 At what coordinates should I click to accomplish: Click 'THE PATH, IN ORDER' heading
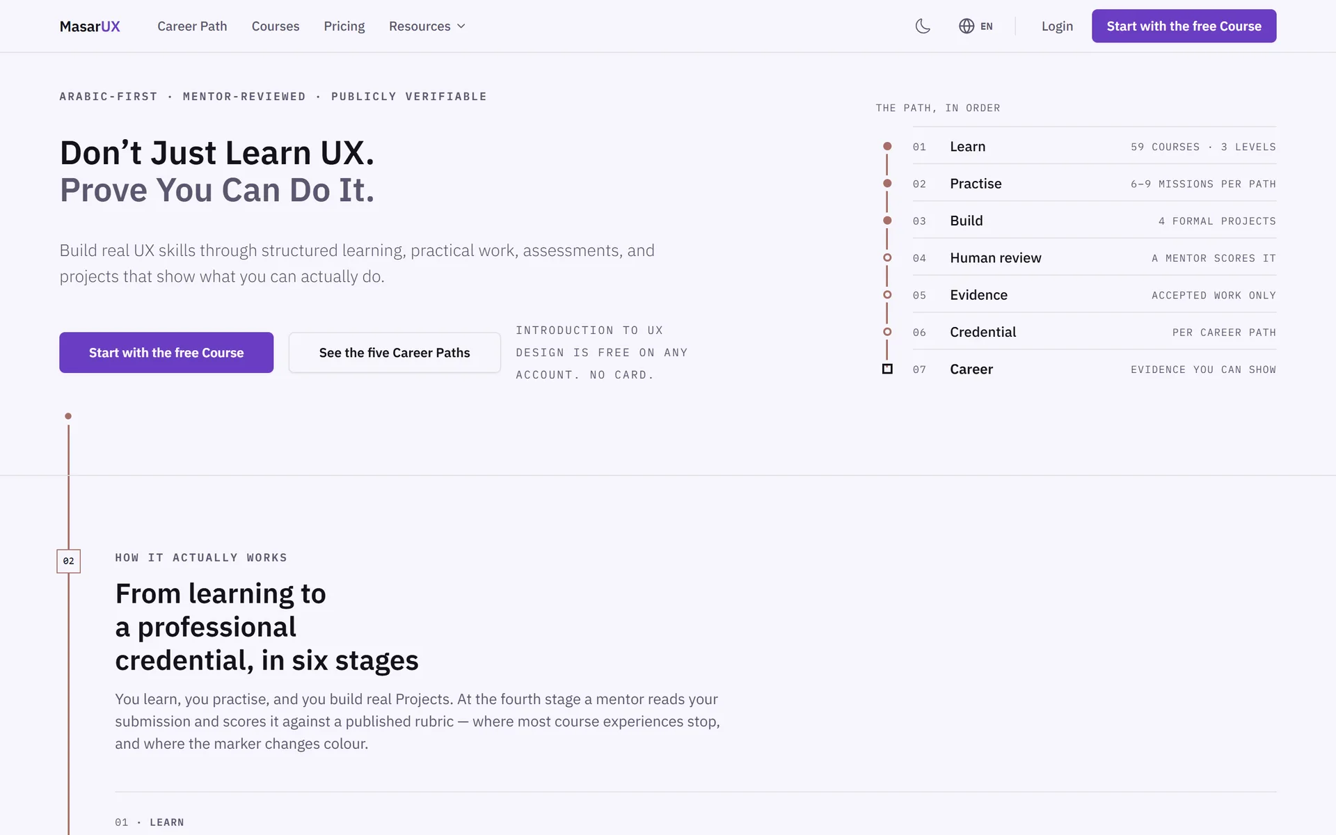pos(937,108)
